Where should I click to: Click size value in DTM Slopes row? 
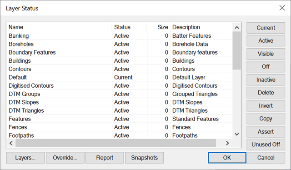click(x=166, y=102)
